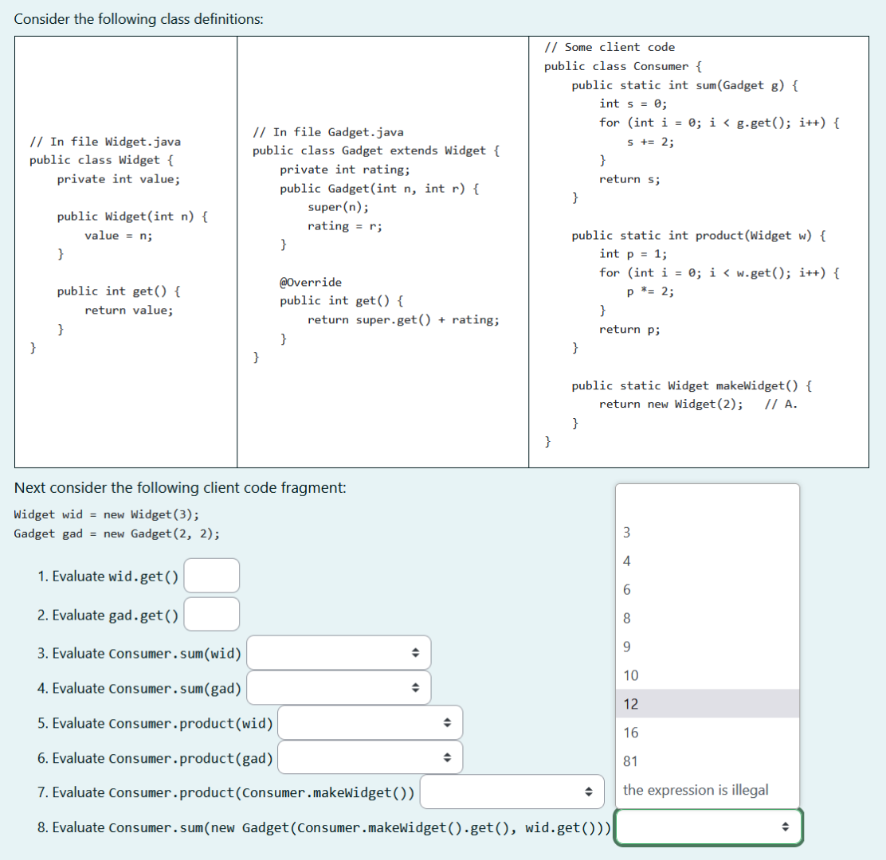The height and width of the screenshot is (860, 886).
Task: Open the Consumer.product(gad) answer dropdown
Action: tap(369, 756)
